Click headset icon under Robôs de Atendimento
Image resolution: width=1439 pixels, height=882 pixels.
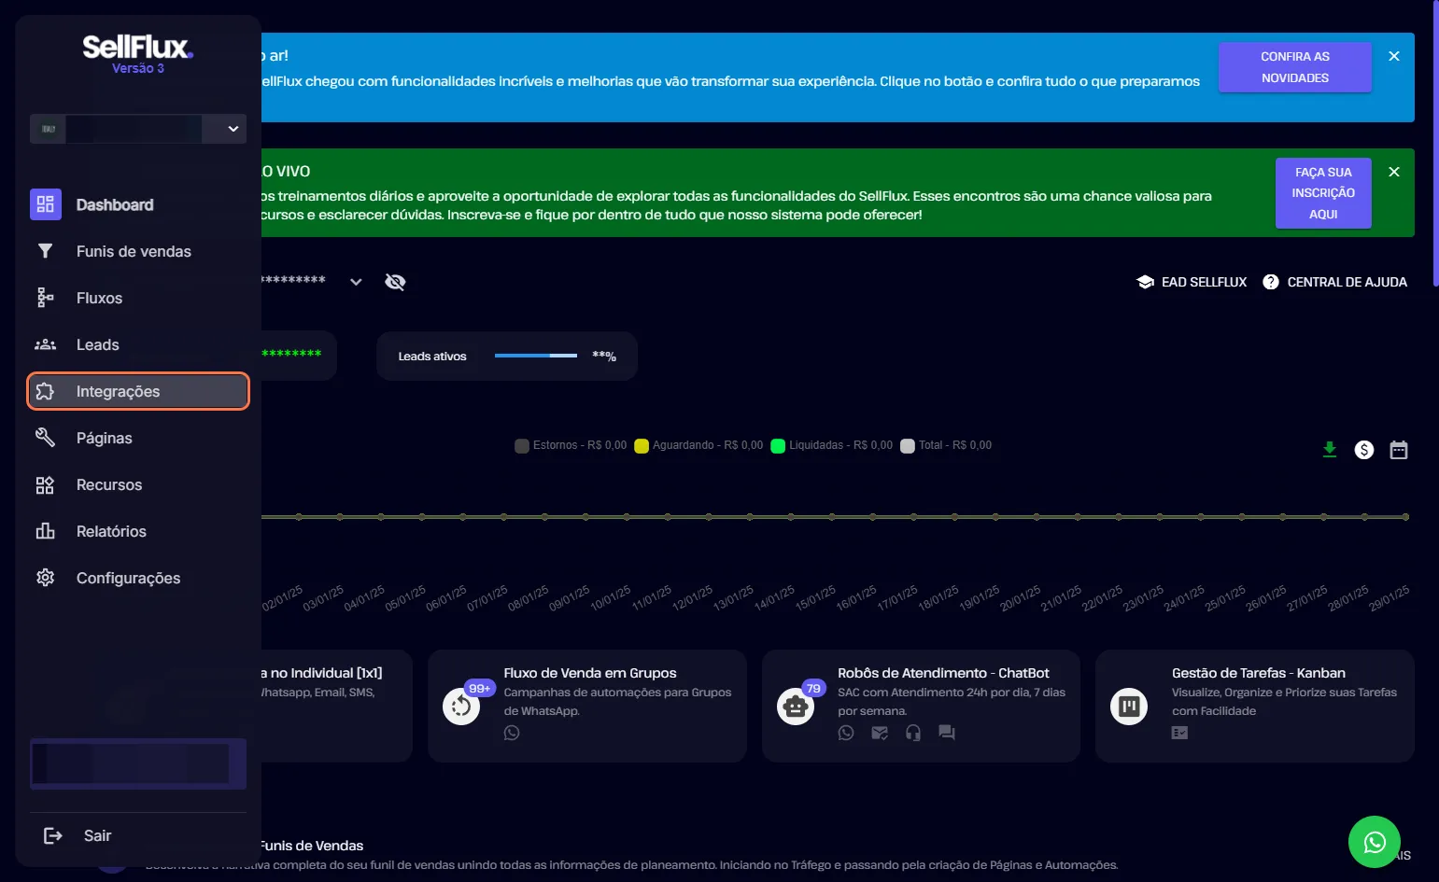click(913, 733)
